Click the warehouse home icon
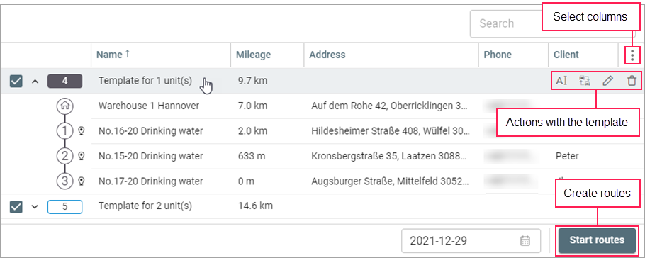Screen dimensions: 645x258 [64, 106]
